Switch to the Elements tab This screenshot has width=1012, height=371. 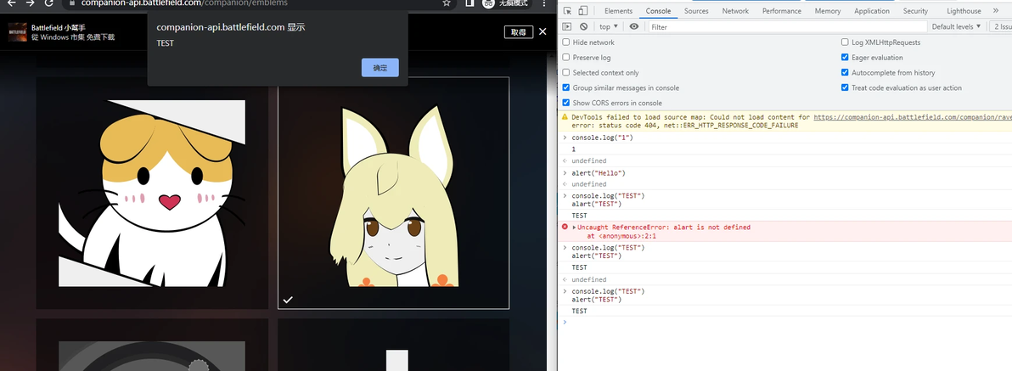(618, 11)
